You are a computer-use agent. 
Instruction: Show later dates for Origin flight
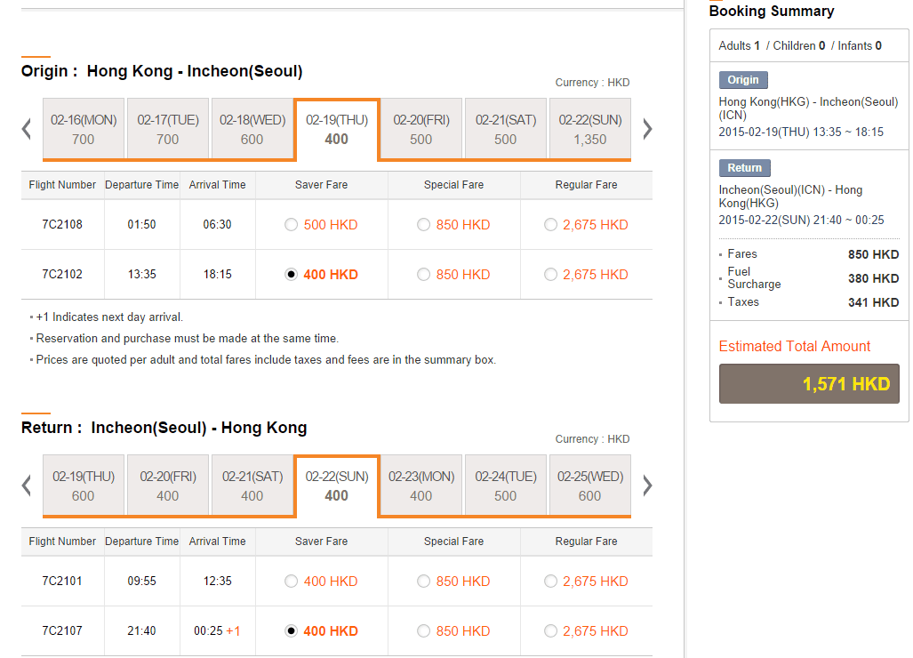tap(646, 129)
